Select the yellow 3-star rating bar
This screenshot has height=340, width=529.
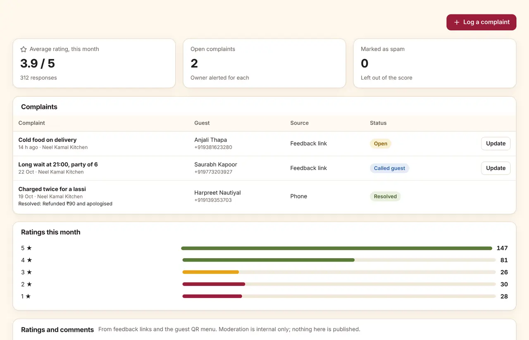click(210, 272)
